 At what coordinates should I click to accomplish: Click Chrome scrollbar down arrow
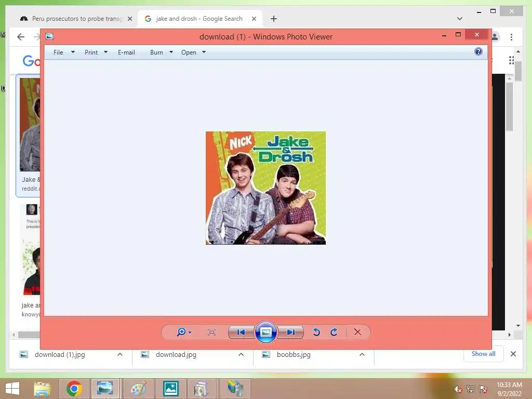click(518, 326)
